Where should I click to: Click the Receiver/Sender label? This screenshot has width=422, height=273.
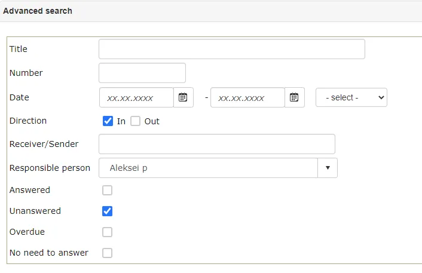click(44, 144)
